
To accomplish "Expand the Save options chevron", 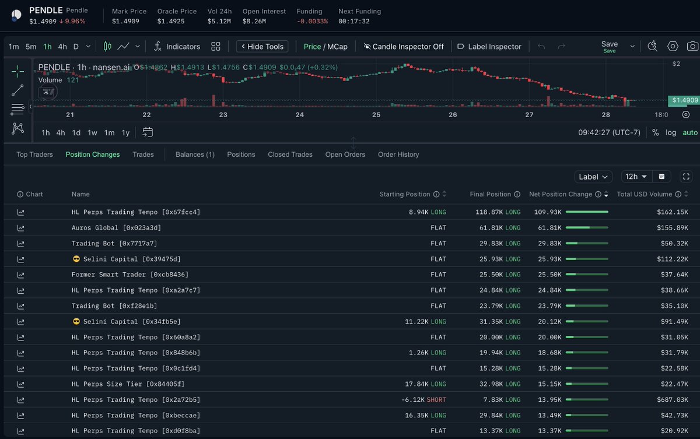I will [x=632, y=46].
